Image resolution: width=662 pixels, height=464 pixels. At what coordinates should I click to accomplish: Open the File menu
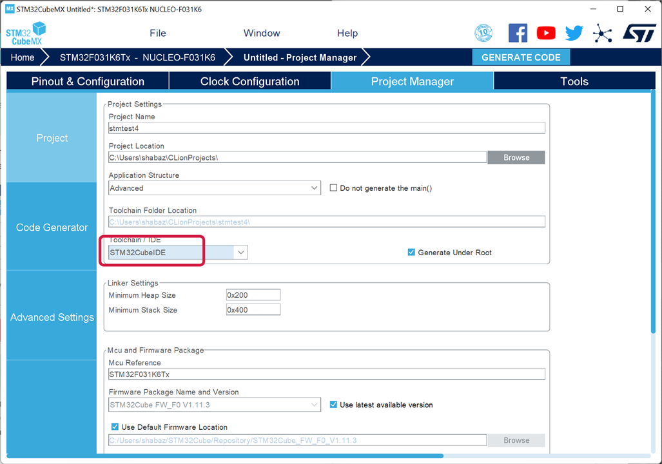158,34
